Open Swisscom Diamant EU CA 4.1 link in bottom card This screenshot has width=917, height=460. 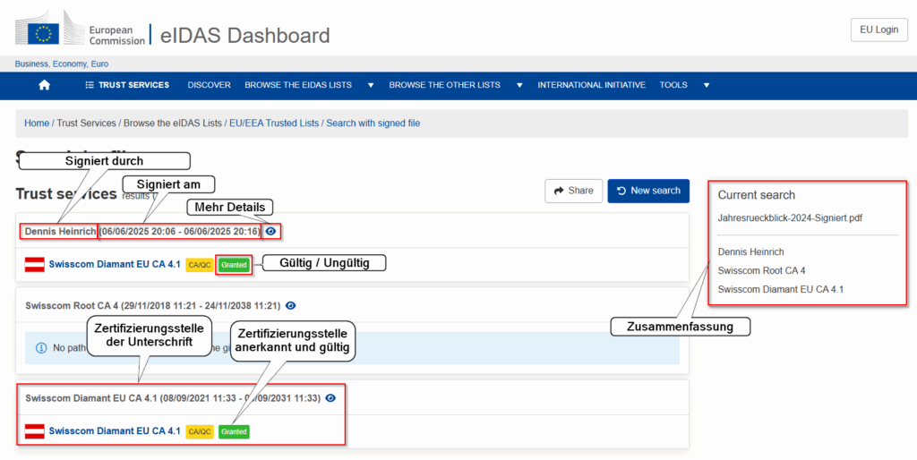(115, 431)
